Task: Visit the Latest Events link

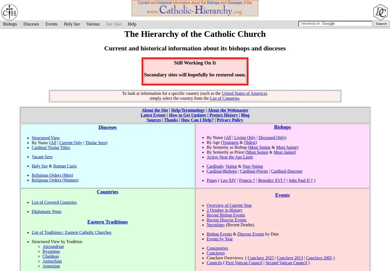Action: (153, 115)
